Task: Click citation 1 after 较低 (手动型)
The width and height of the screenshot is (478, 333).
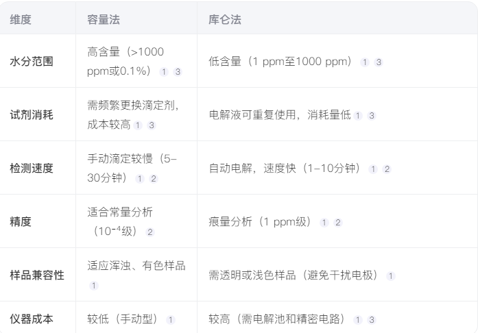Action: (x=171, y=320)
